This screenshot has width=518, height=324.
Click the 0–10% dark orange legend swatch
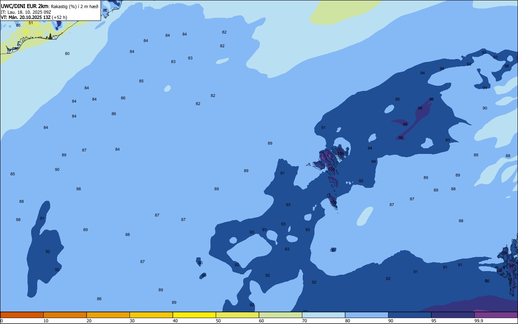[x=22, y=315]
